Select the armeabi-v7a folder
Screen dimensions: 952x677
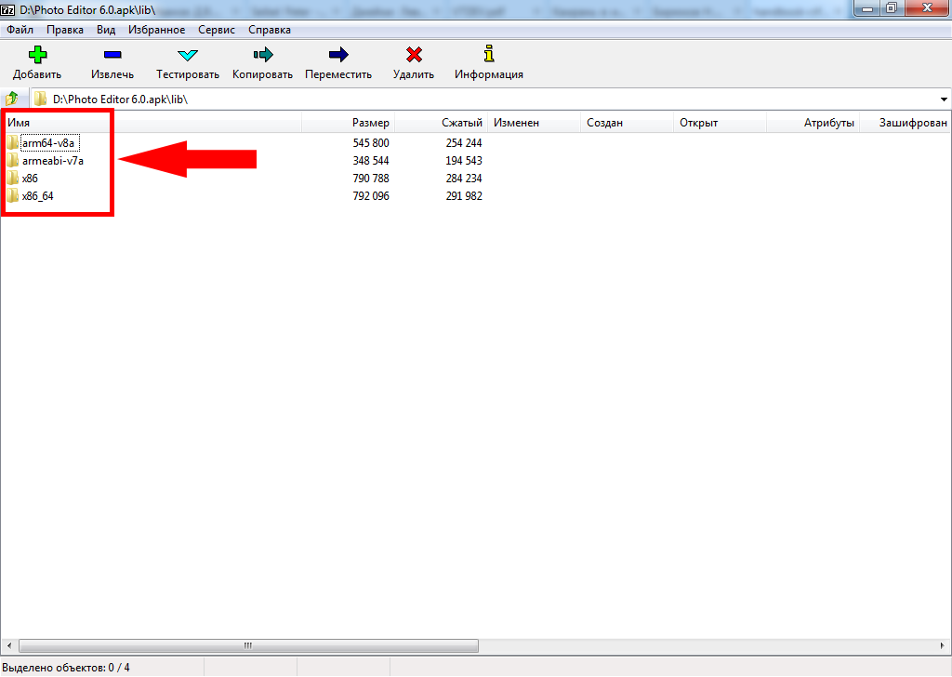click(52, 161)
